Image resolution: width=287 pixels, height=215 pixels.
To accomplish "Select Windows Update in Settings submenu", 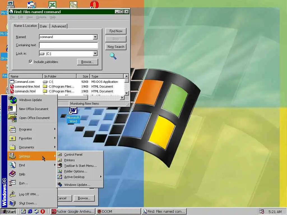I will 80,185.
